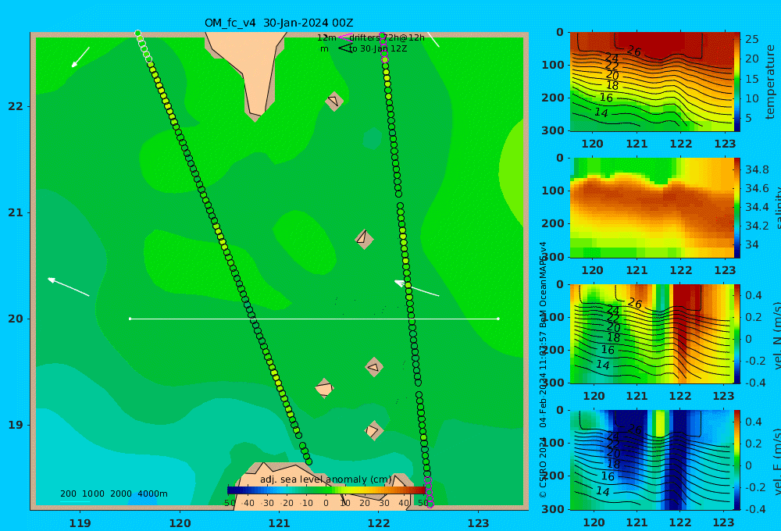Click the 'drifters 72h@12h' legend text
Image resolution: width=781 pixels, height=531 pixels.
[387, 37]
